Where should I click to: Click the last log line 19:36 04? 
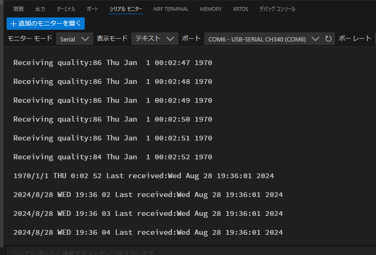[x=148, y=232]
